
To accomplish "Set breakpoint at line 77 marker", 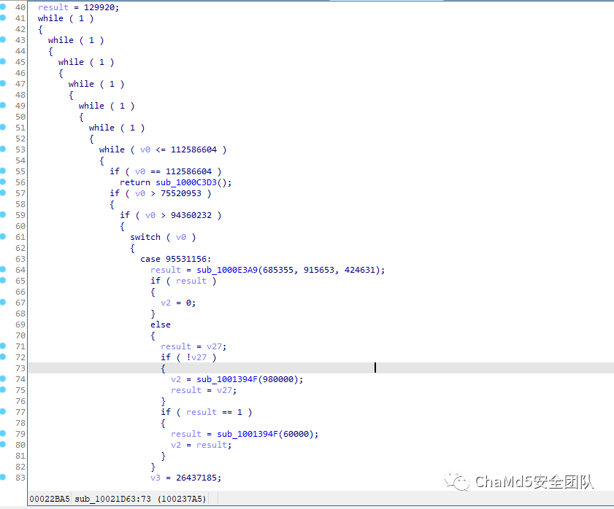I will pyautogui.click(x=2, y=411).
